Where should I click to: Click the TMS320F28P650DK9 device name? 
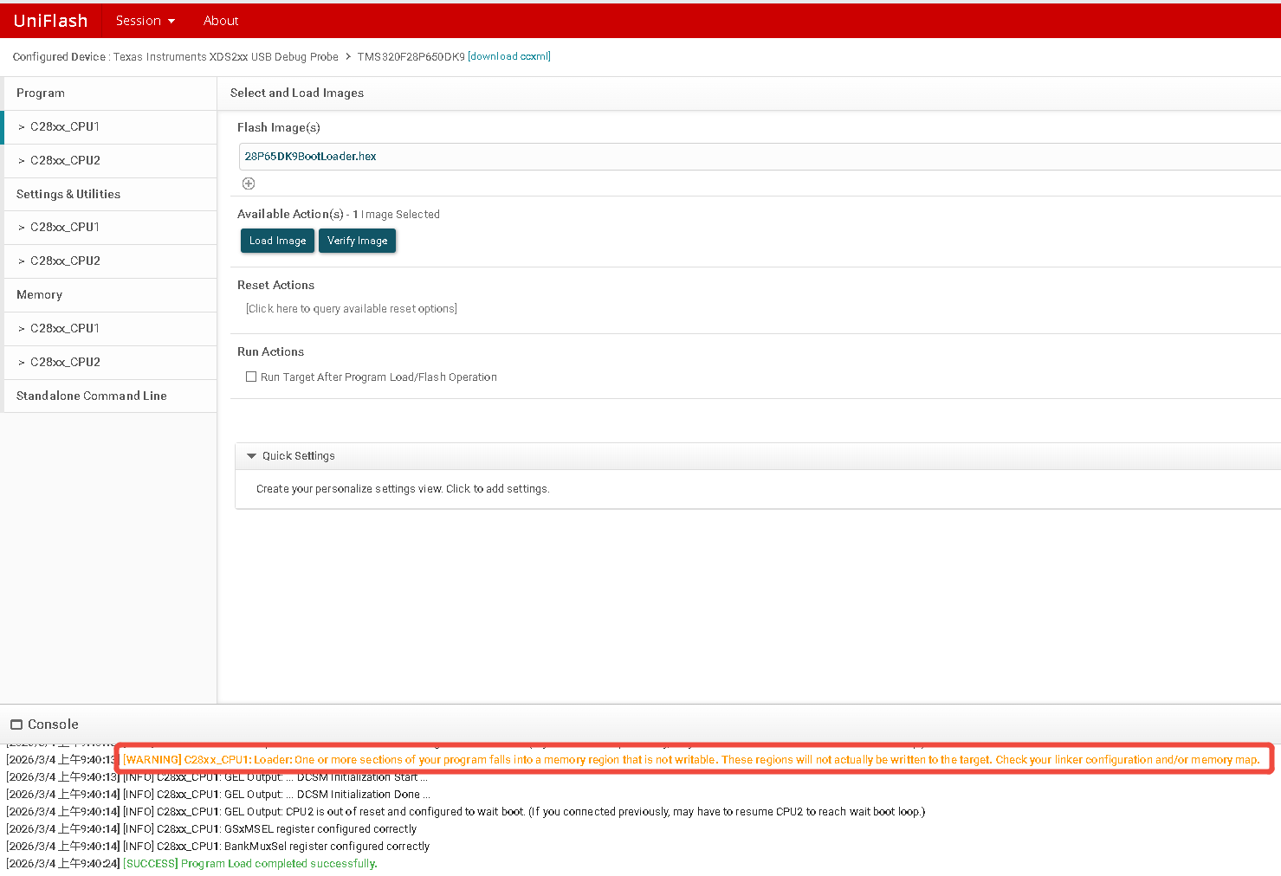coord(411,57)
